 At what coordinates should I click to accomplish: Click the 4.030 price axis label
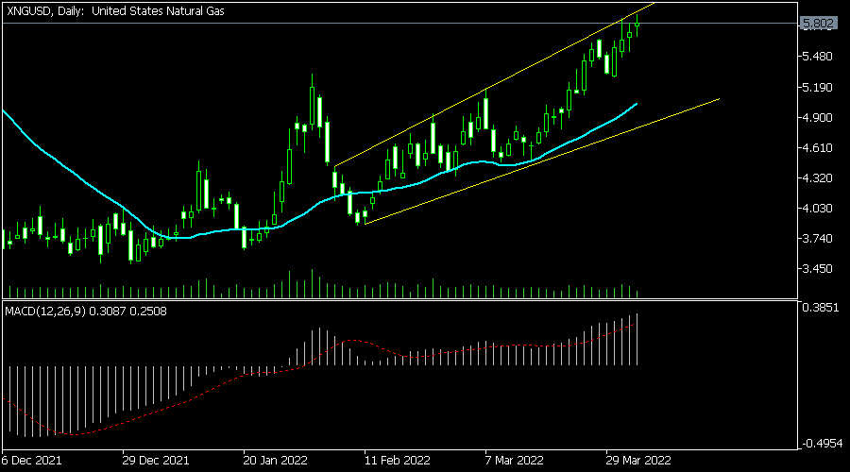point(817,208)
